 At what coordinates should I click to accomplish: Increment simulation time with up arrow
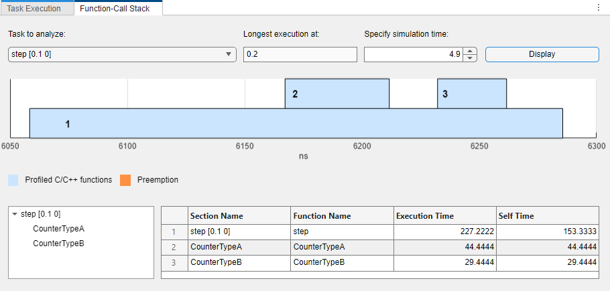tap(471, 51)
